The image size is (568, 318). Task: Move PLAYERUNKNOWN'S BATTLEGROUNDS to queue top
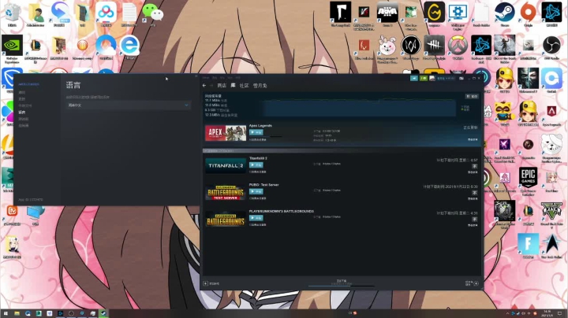[475, 219]
